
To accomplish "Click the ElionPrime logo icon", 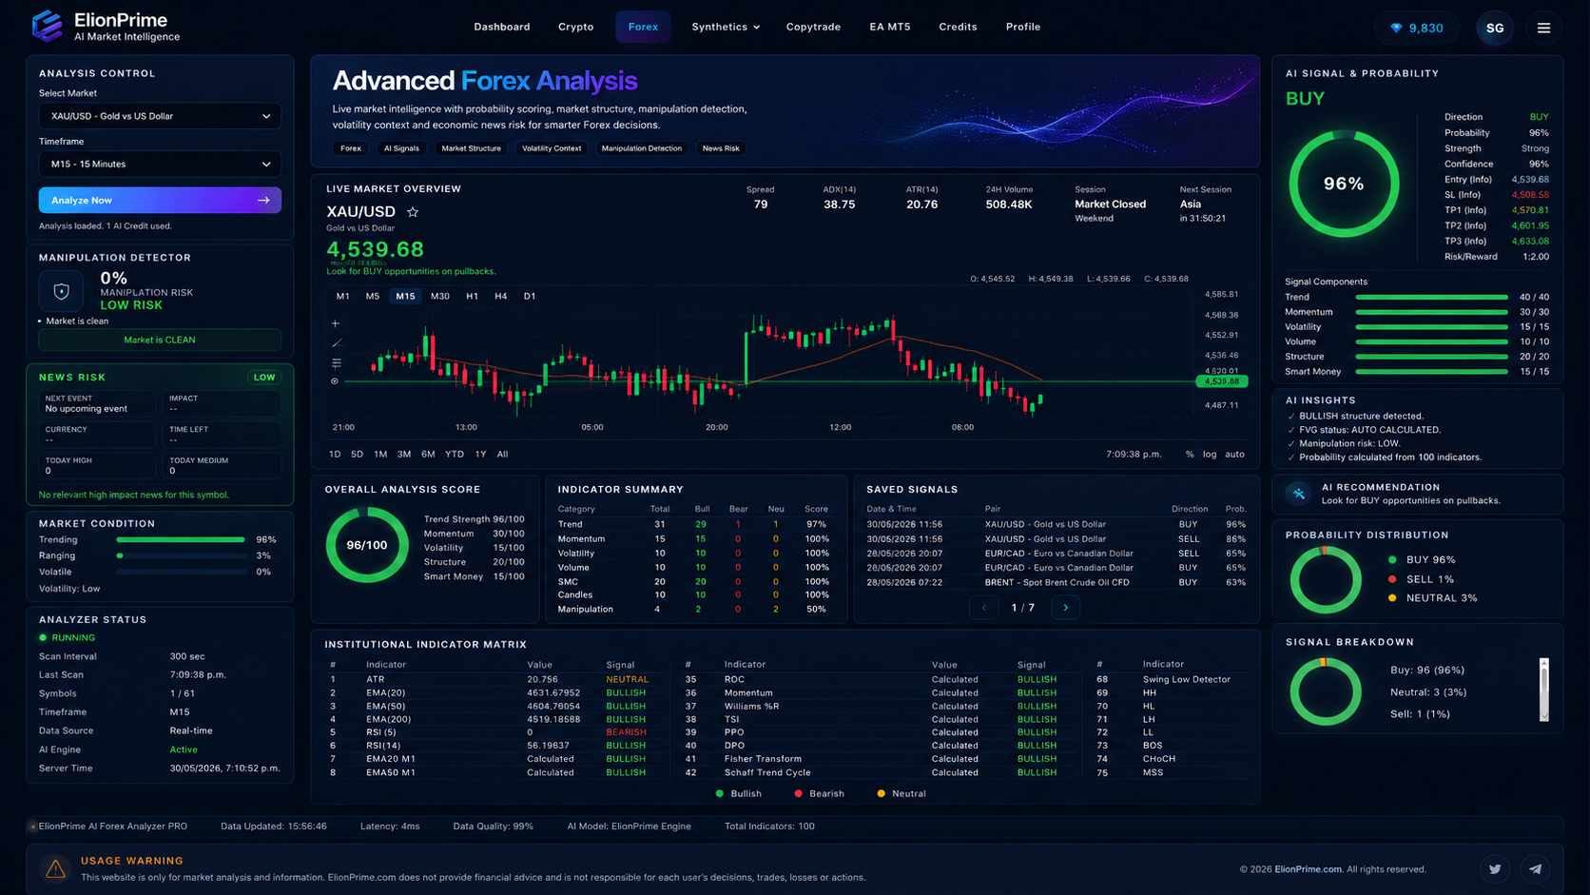I will [x=47, y=26].
